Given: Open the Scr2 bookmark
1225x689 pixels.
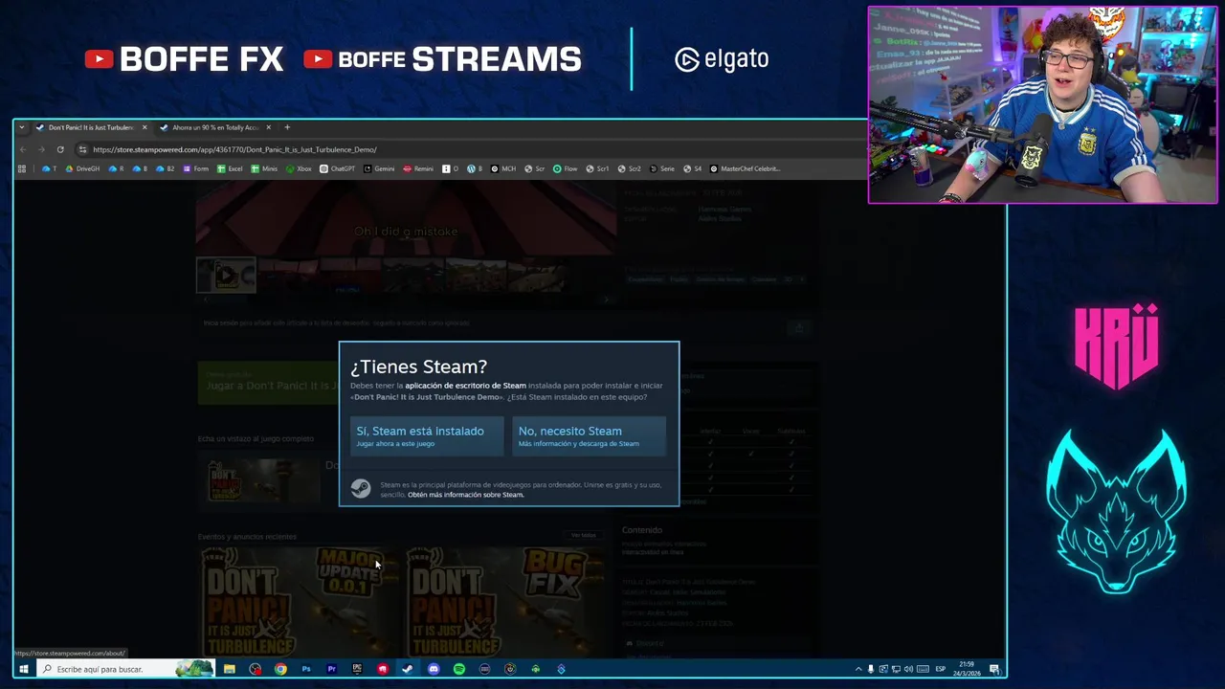Looking at the screenshot, I should pyautogui.click(x=630, y=168).
